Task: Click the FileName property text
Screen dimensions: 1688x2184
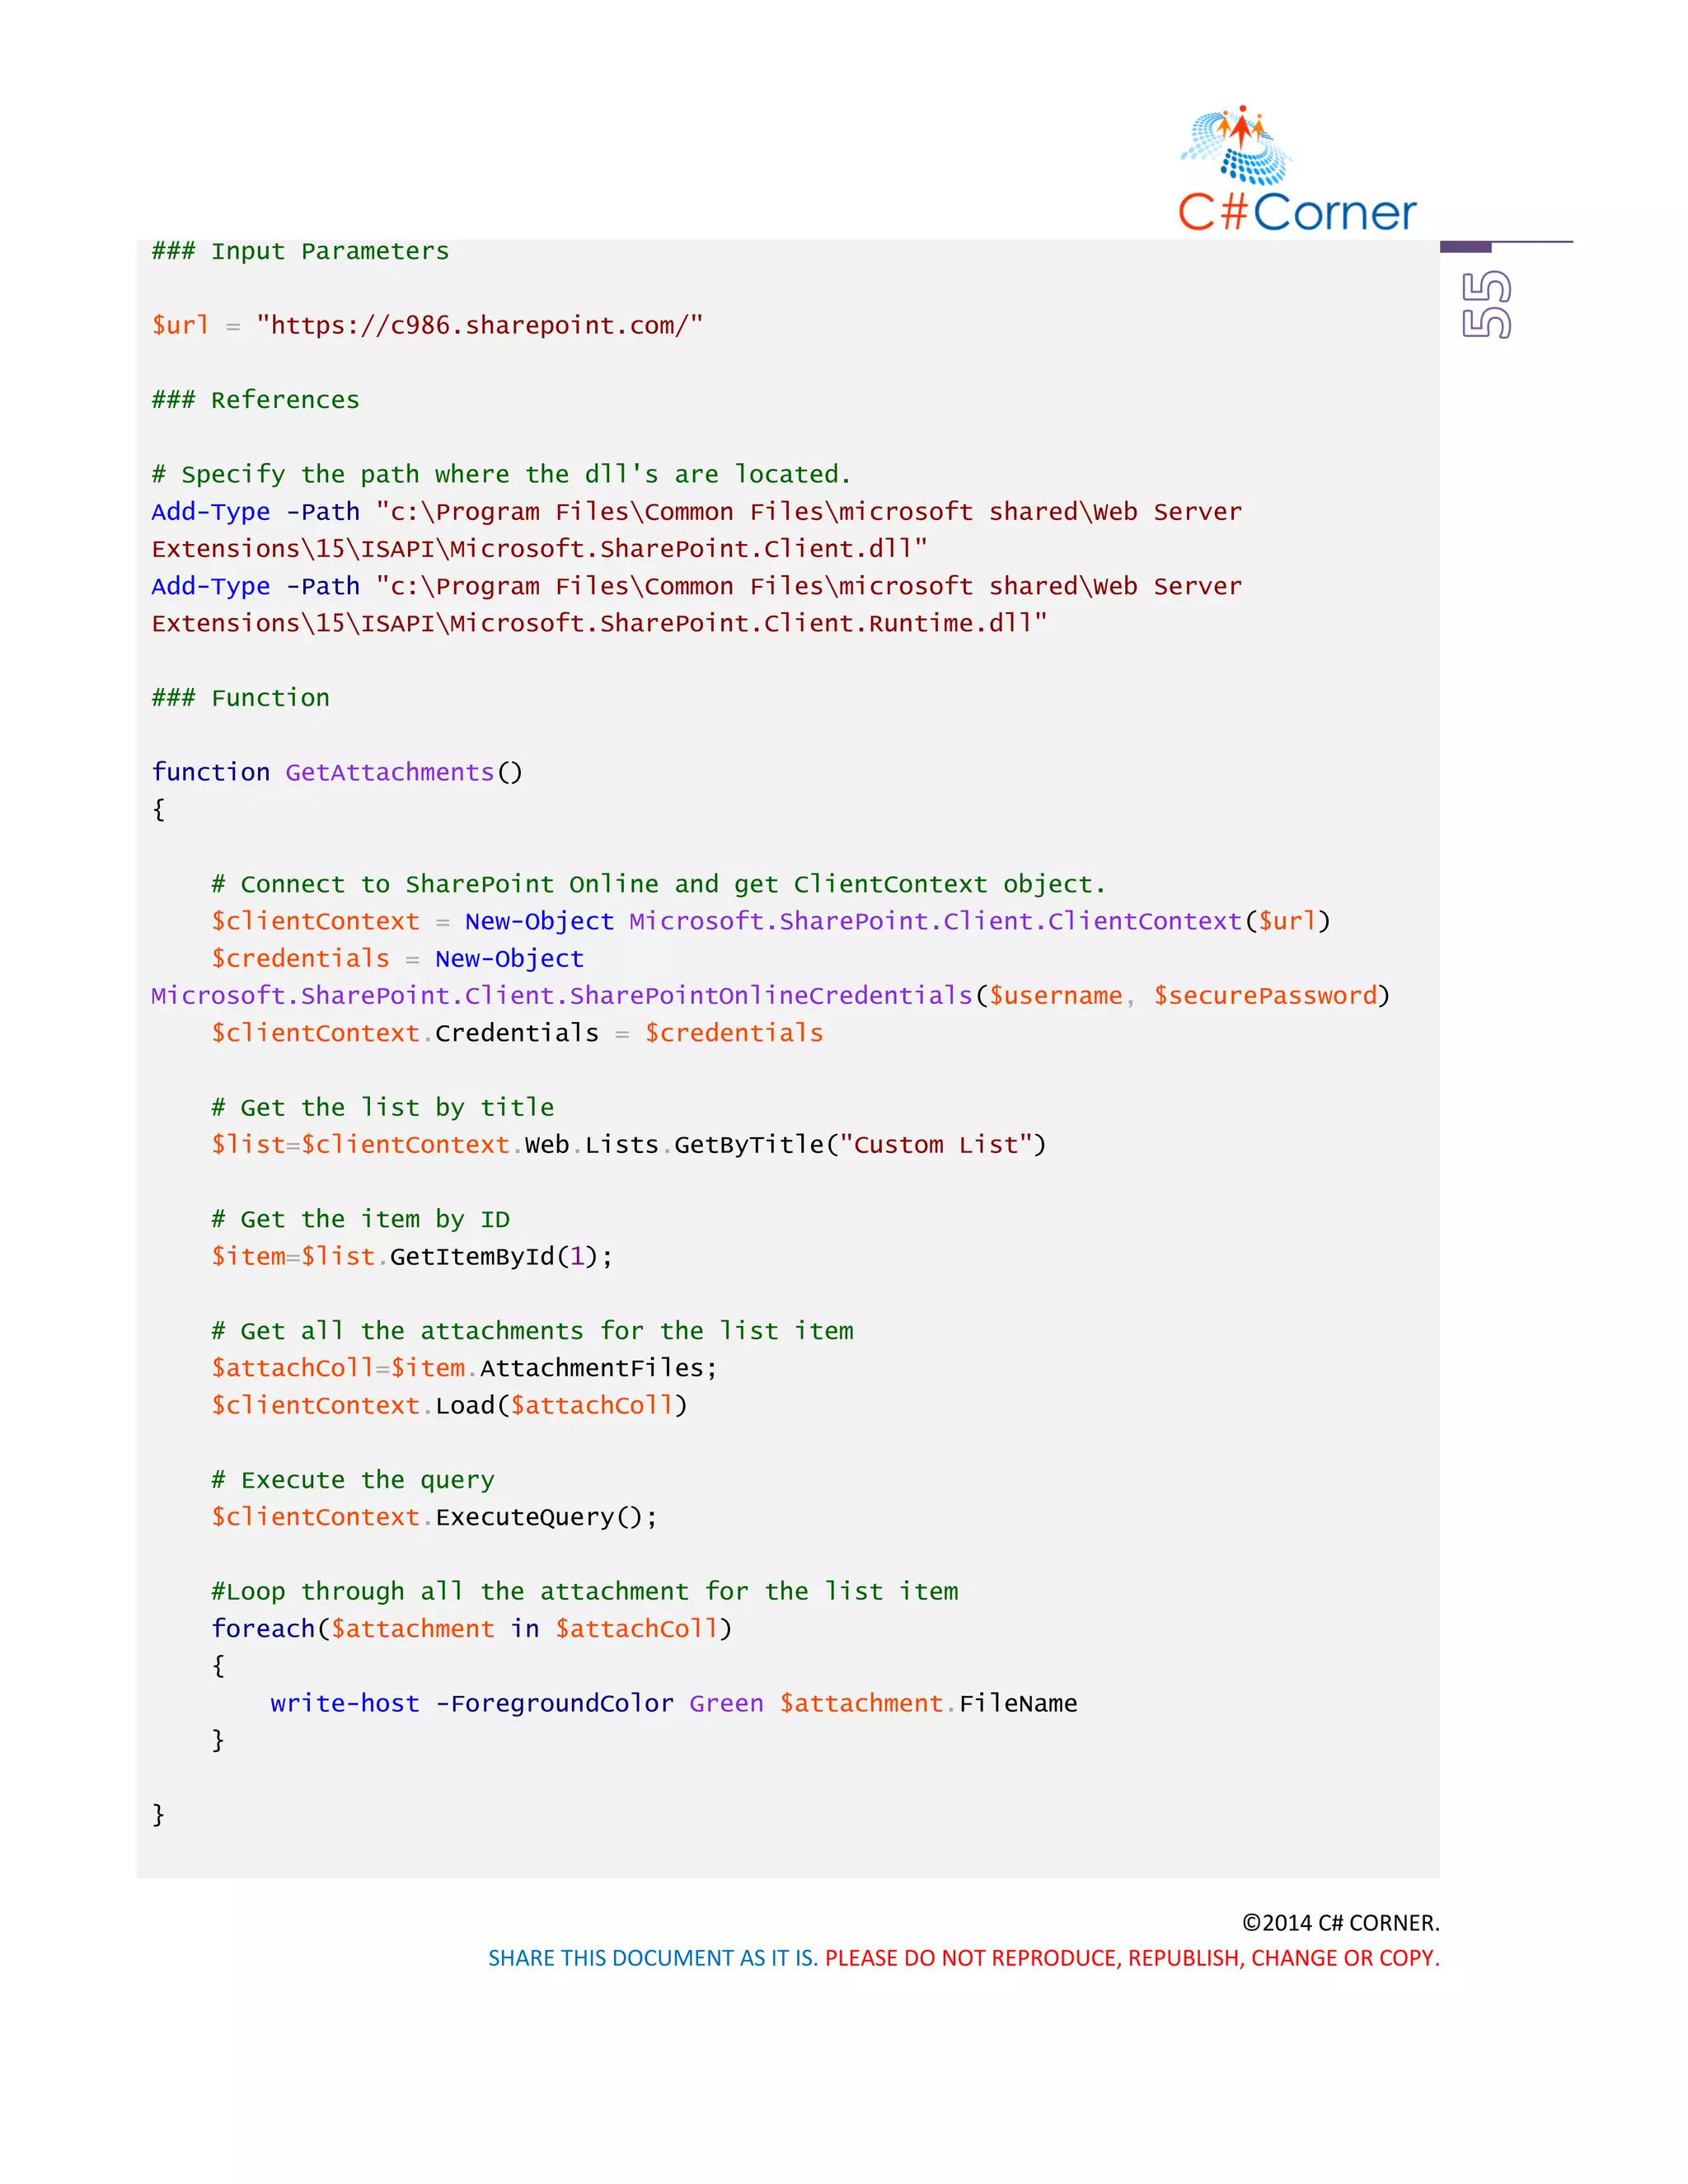Action: click(x=1018, y=1703)
